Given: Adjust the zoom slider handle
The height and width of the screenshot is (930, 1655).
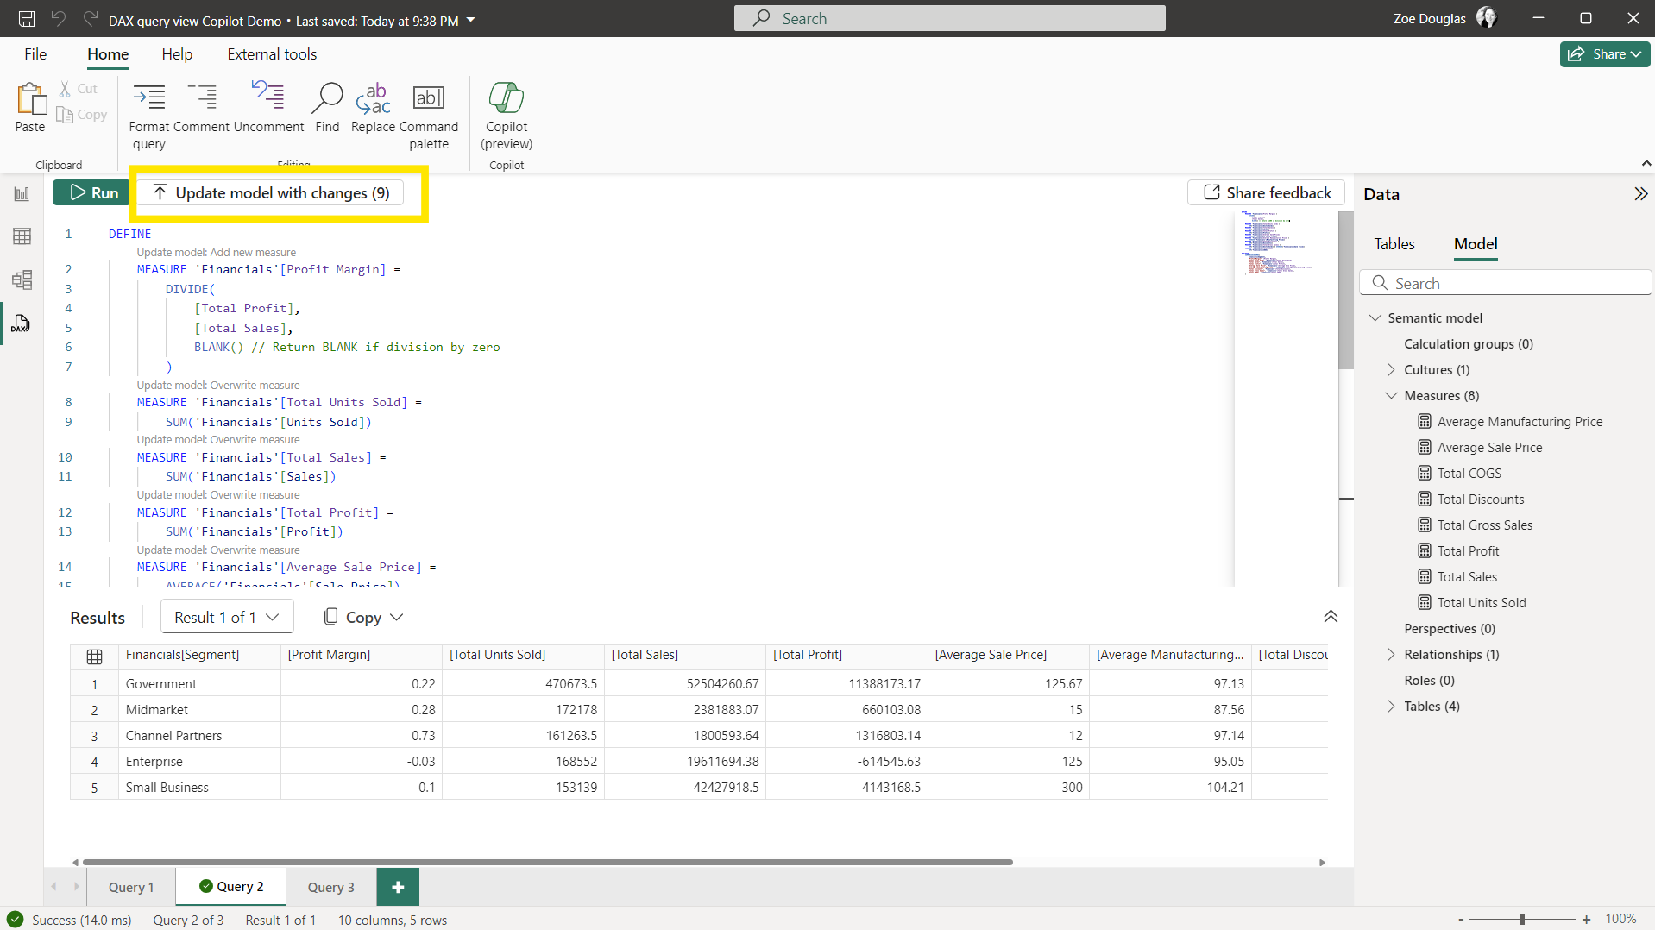Looking at the screenshot, I should 1522,920.
